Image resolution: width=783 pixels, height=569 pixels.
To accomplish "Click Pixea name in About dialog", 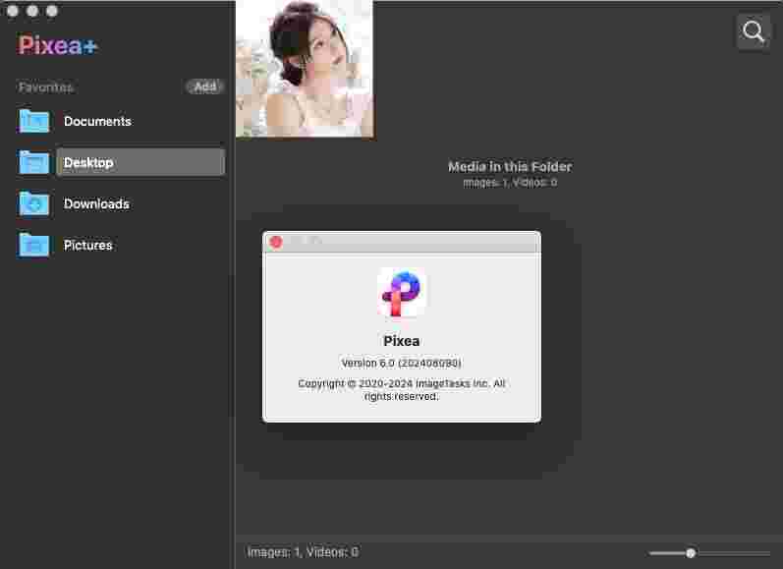I will point(402,341).
